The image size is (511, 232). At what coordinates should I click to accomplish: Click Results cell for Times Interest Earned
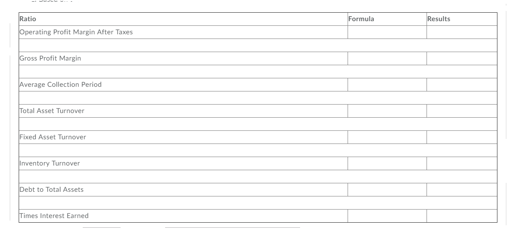pos(462,216)
